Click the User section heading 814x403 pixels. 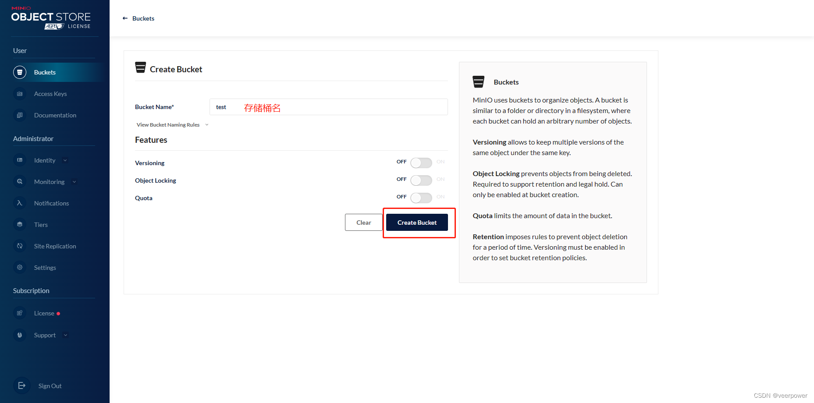pos(20,50)
